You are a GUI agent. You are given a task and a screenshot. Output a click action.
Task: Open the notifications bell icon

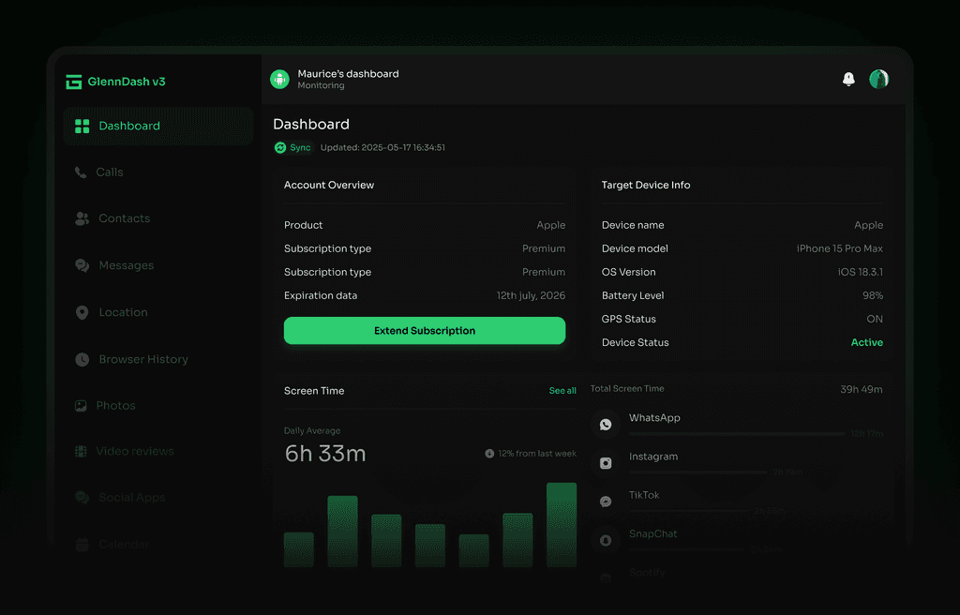[x=848, y=79]
